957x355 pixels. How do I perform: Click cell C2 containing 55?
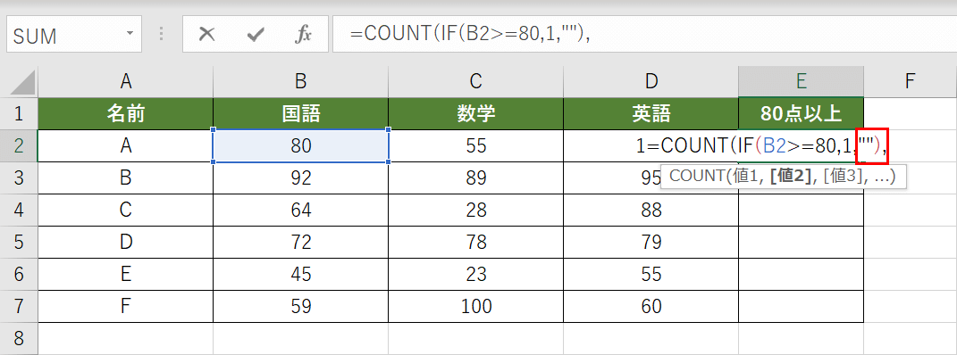476,145
